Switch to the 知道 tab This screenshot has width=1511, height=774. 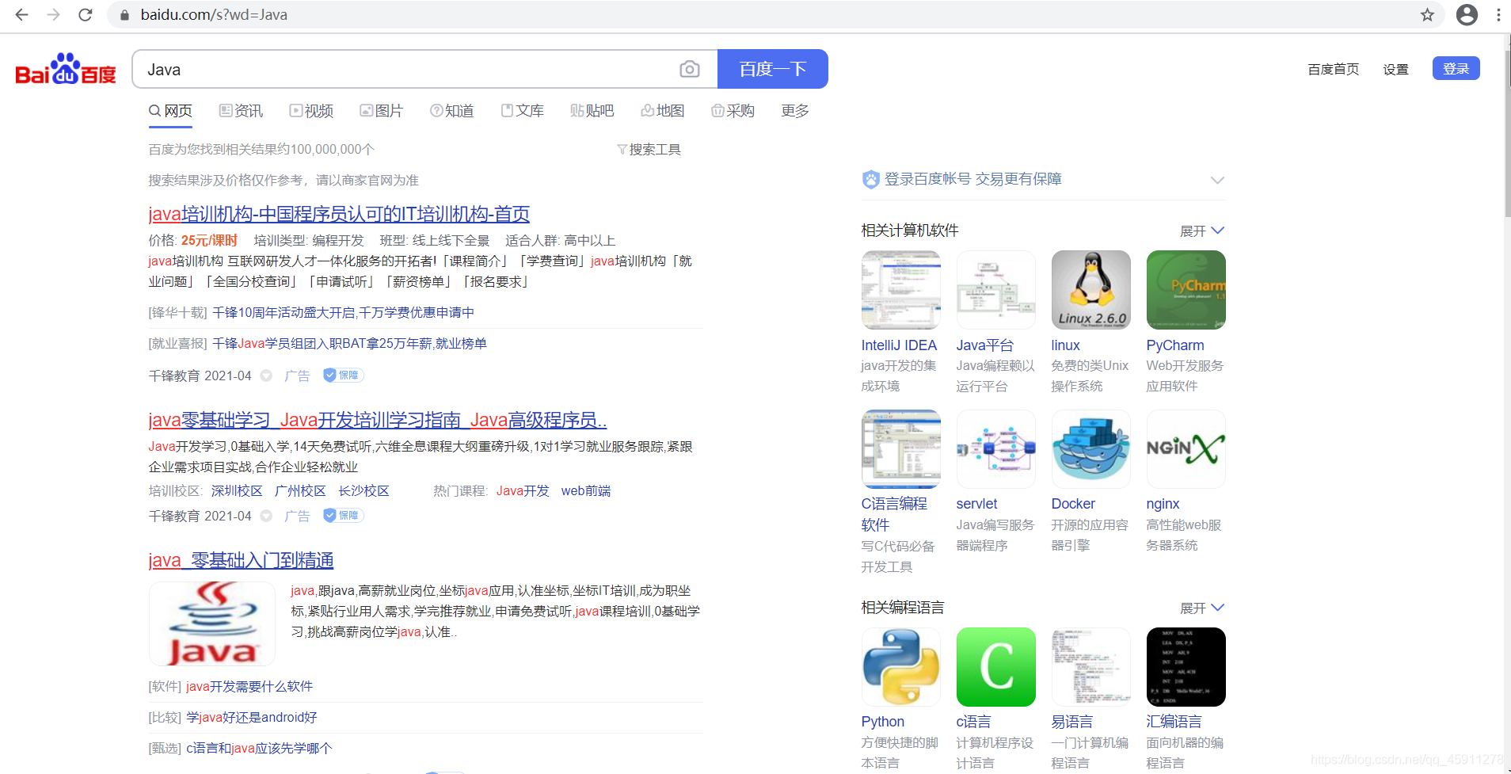[x=451, y=111]
